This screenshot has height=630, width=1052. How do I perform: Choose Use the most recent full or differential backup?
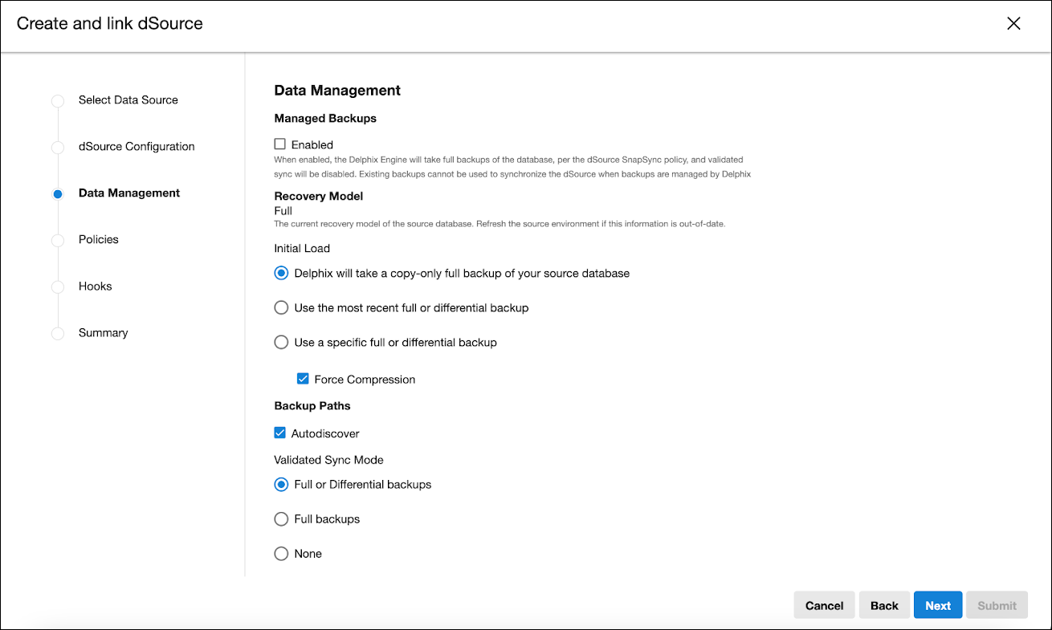[281, 307]
